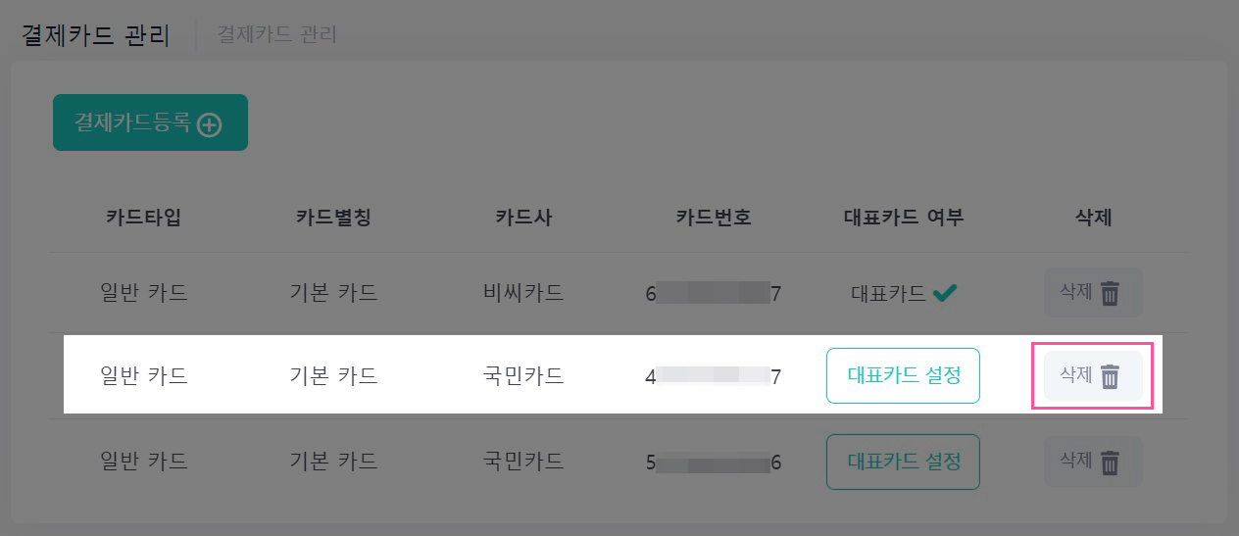Click the masked card number starting with 6
Viewport: 1239px width, 536px height.
coord(714,292)
